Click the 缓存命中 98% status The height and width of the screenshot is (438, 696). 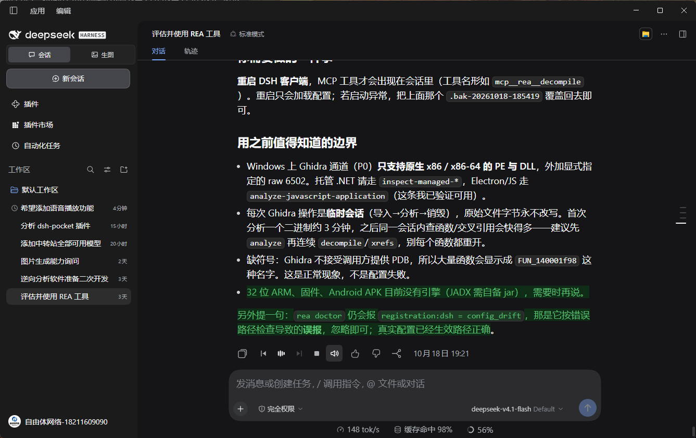423,430
